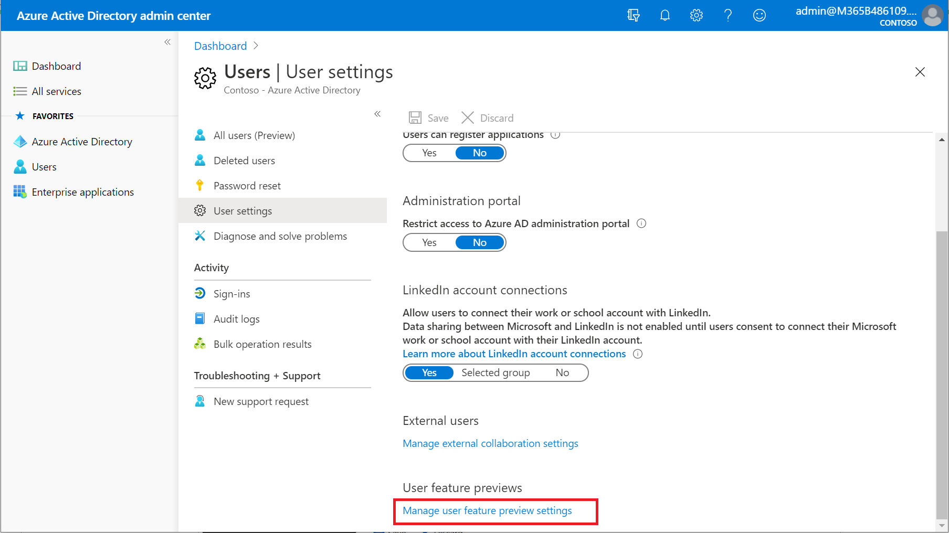The width and height of the screenshot is (949, 533).
Task: Click the User settings gear icon in menu
Action: 200,211
